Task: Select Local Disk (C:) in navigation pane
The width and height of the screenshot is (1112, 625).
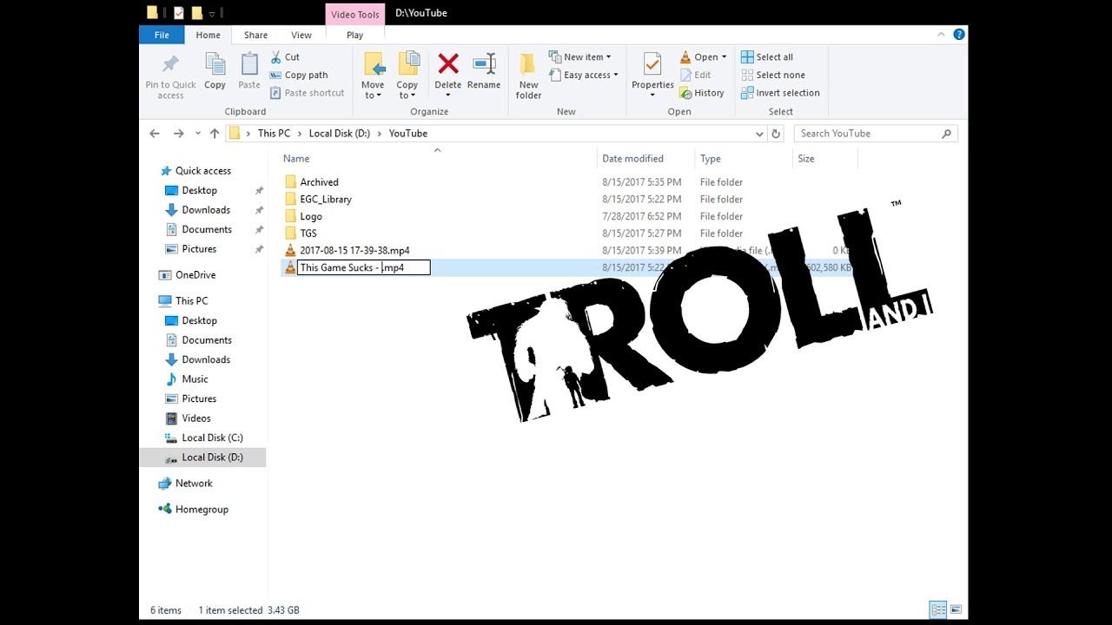Action: pos(212,437)
